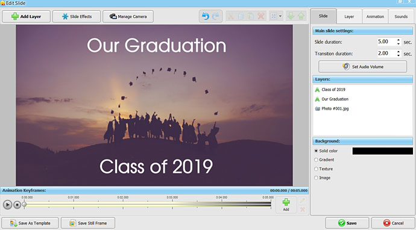Screen dimensions: 416x230
Task: Open the Sounds tab
Action: [401, 16]
